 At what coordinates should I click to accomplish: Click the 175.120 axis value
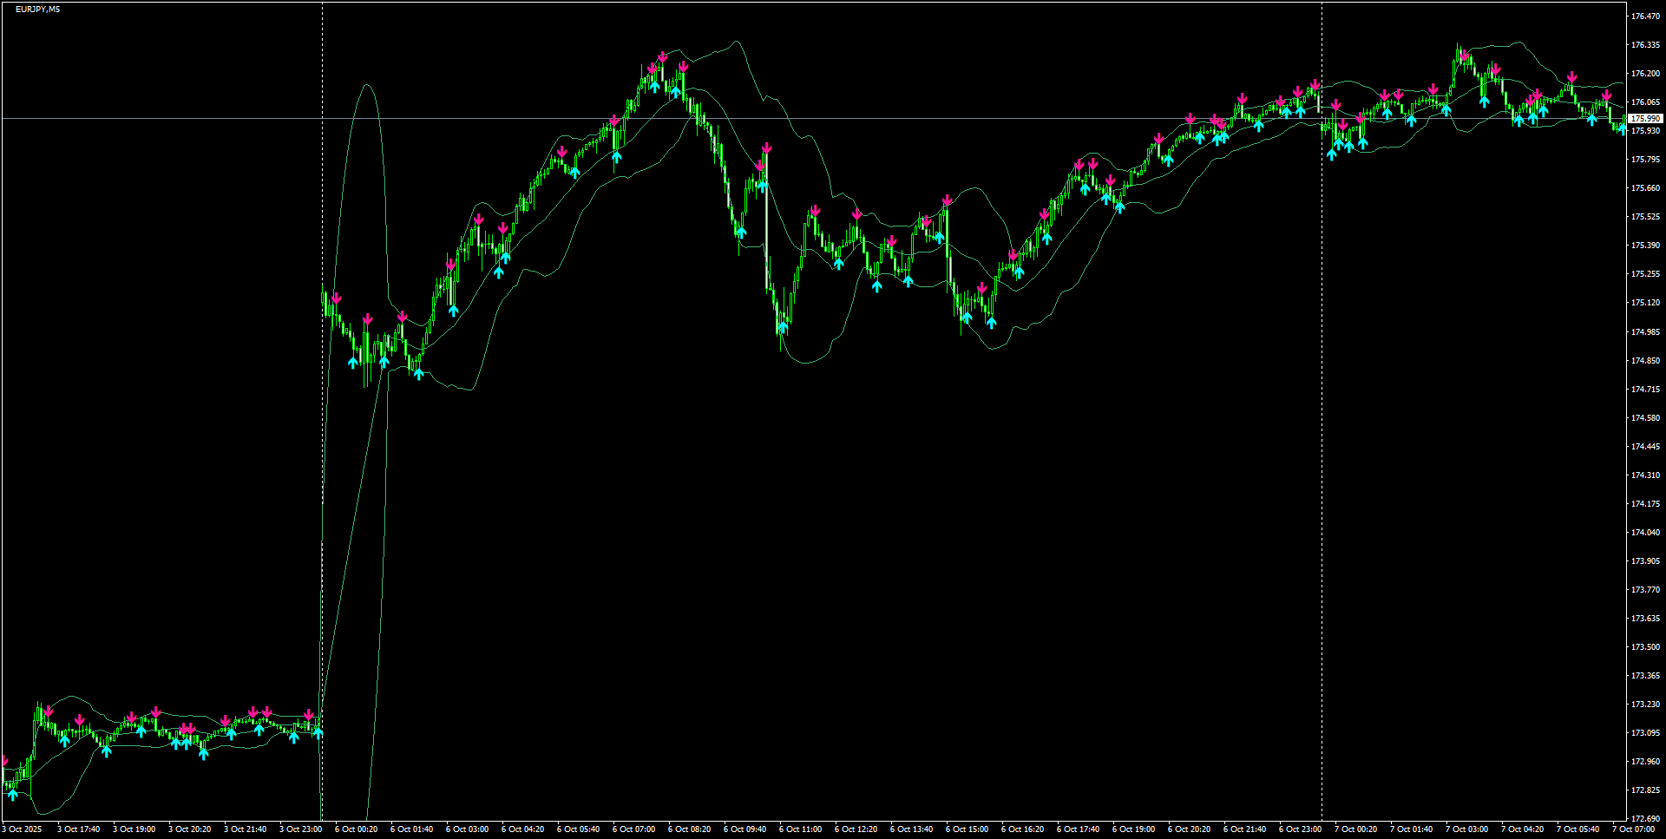point(1646,303)
